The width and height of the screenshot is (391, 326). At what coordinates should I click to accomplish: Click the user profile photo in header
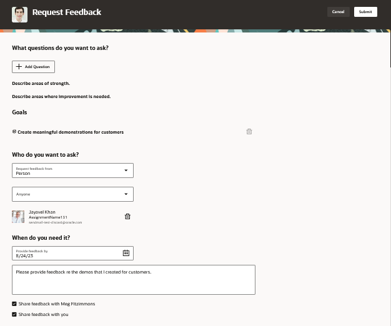[20, 14]
